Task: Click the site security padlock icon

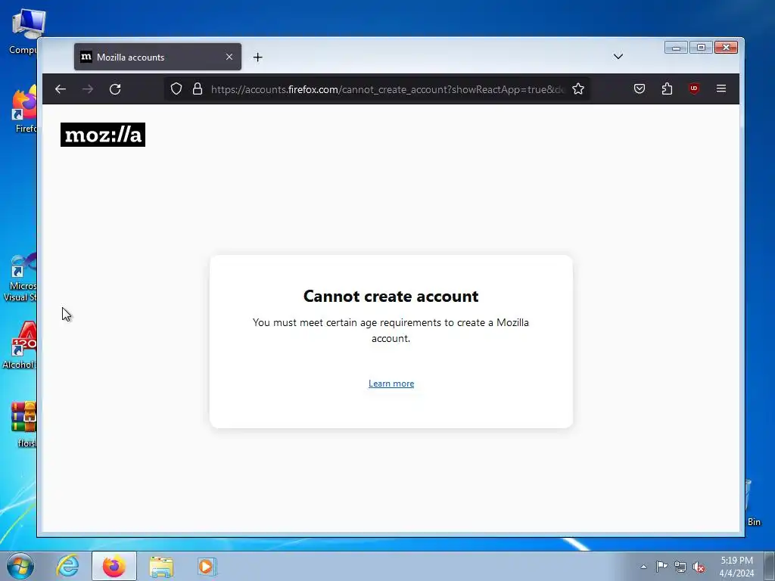Action: (x=198, y=89)
